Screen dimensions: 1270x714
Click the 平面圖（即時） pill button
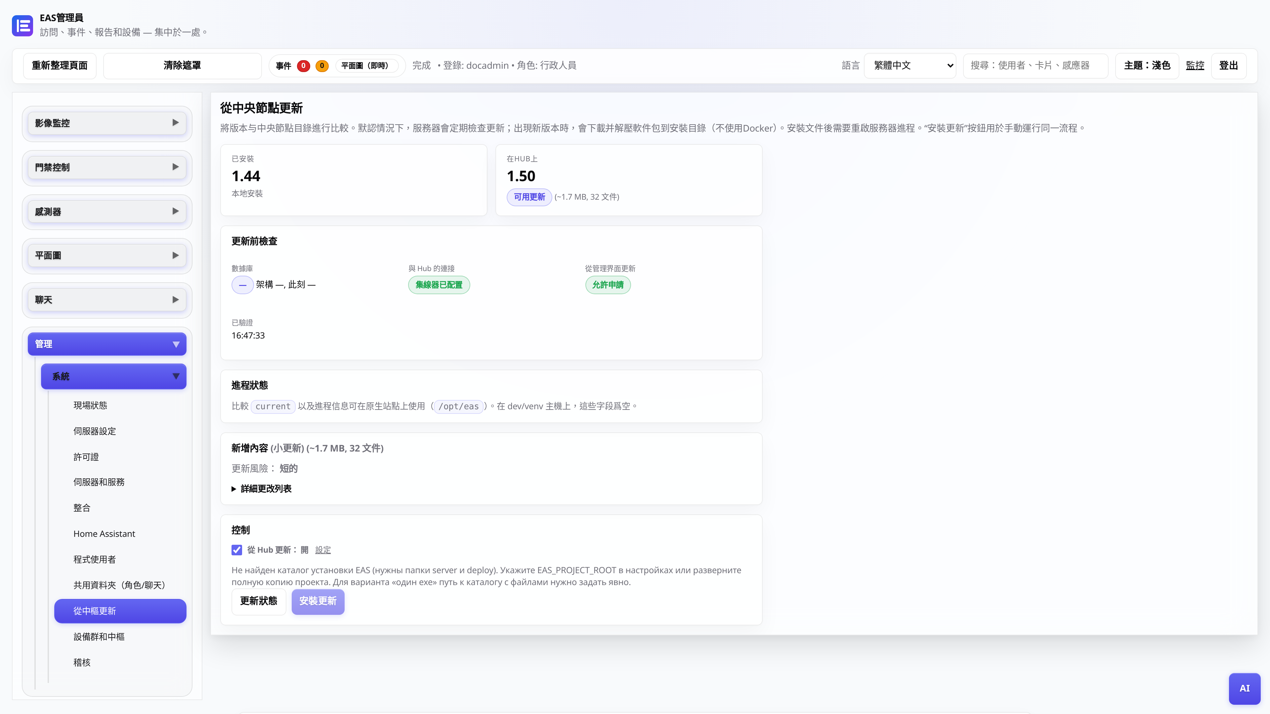click(366, 65)
